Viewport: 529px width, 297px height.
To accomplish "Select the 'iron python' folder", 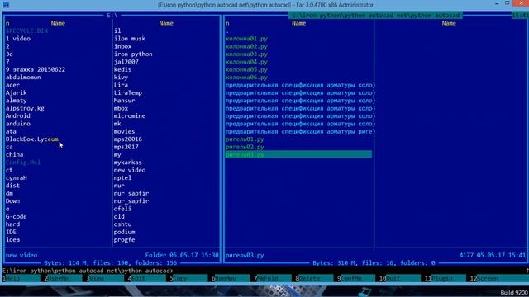I will [x=133, y=54].
